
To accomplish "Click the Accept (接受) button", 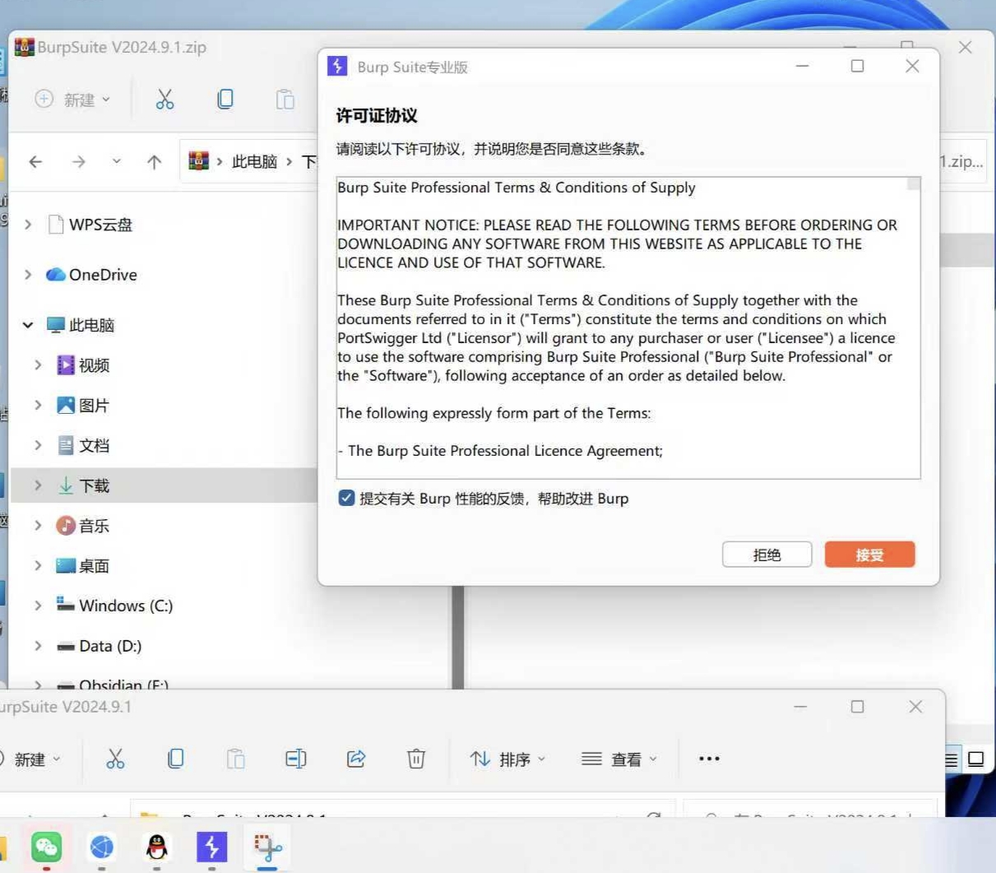I will point(869,555).
